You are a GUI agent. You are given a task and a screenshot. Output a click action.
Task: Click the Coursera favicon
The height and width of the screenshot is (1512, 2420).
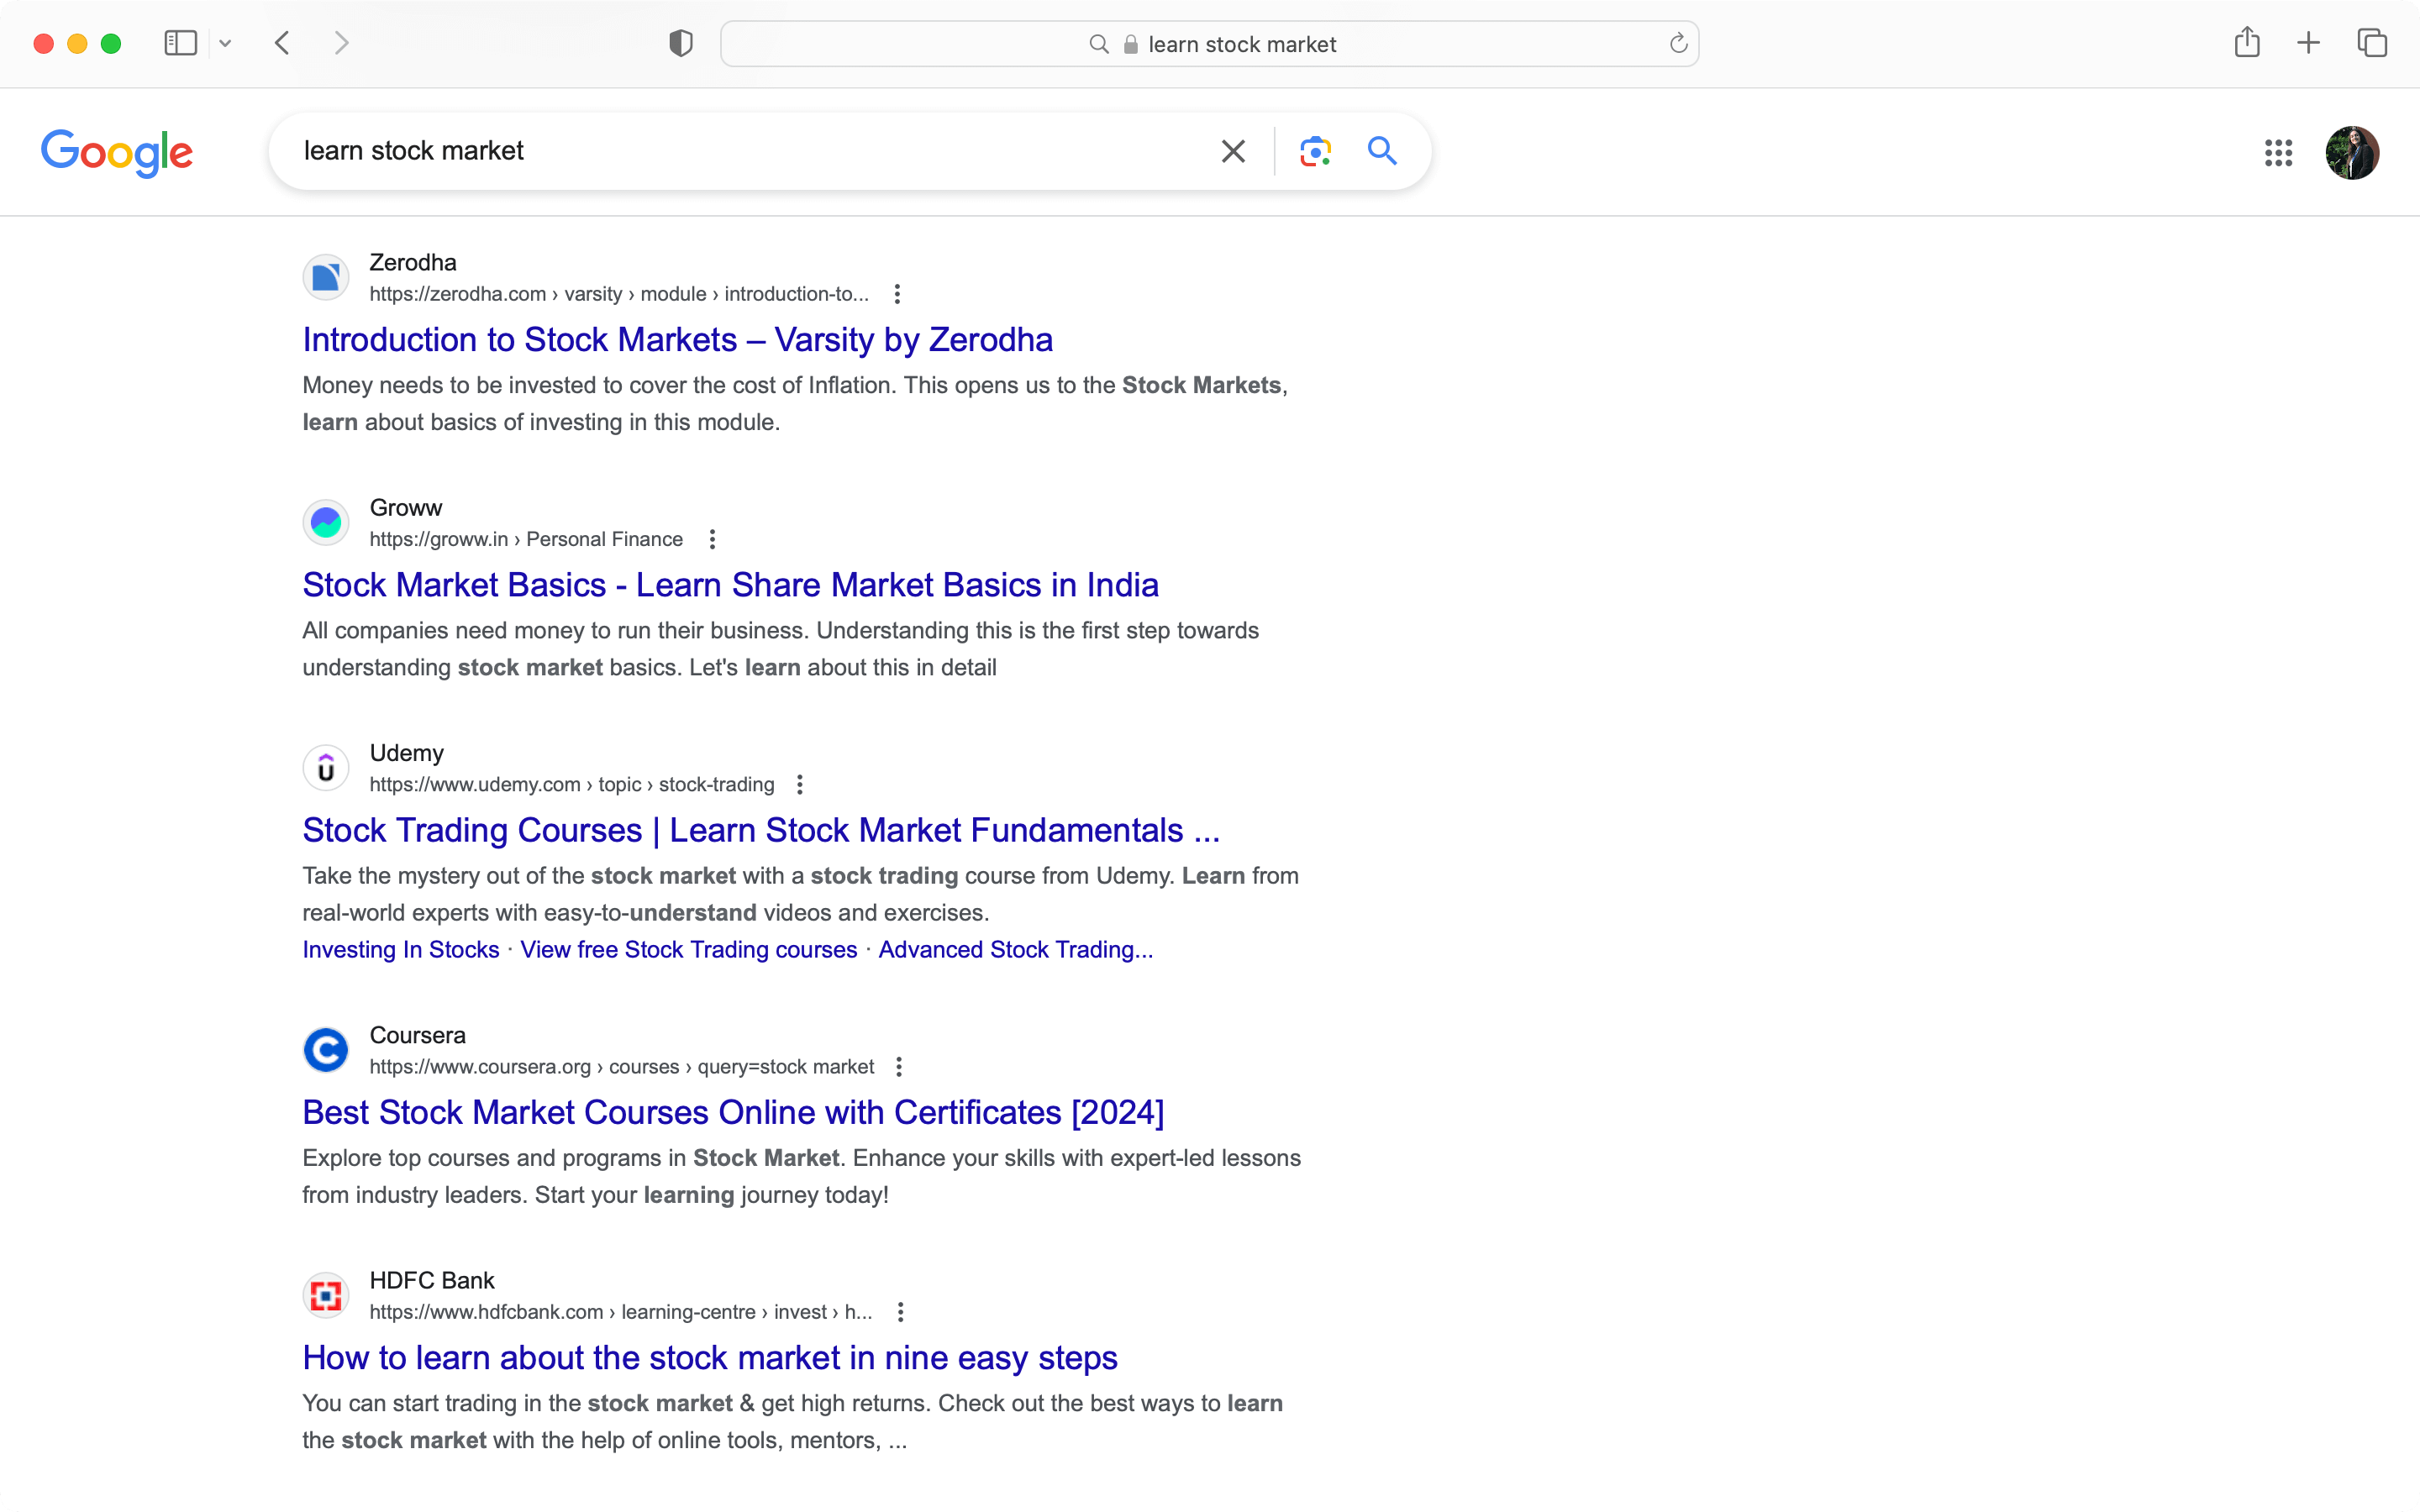(326, 1050)
